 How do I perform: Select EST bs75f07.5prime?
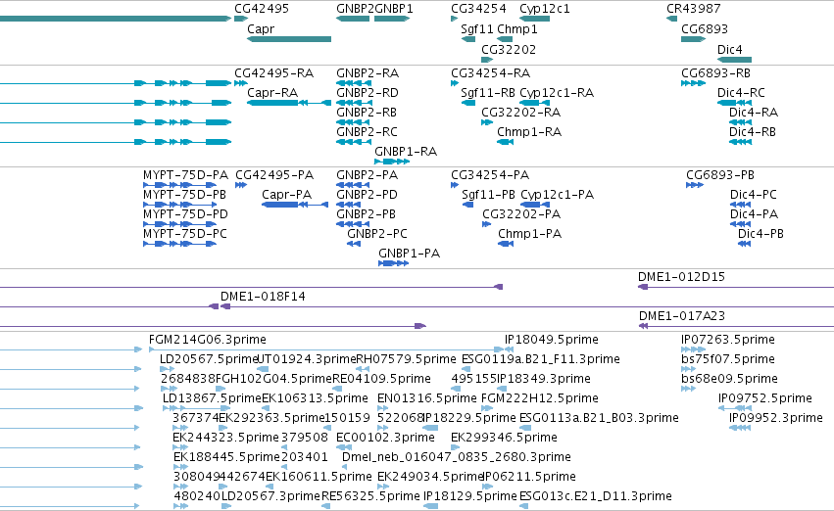(728, 359)
